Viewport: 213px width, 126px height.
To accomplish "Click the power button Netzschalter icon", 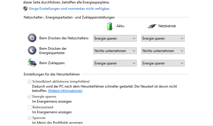I will coord(32,38).
